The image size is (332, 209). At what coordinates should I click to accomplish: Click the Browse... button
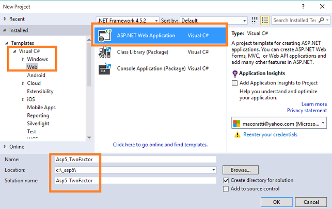[x=241, y=170]
